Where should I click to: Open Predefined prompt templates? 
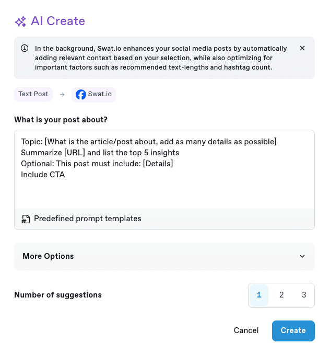pyautogui.click(x=88, y=219)
